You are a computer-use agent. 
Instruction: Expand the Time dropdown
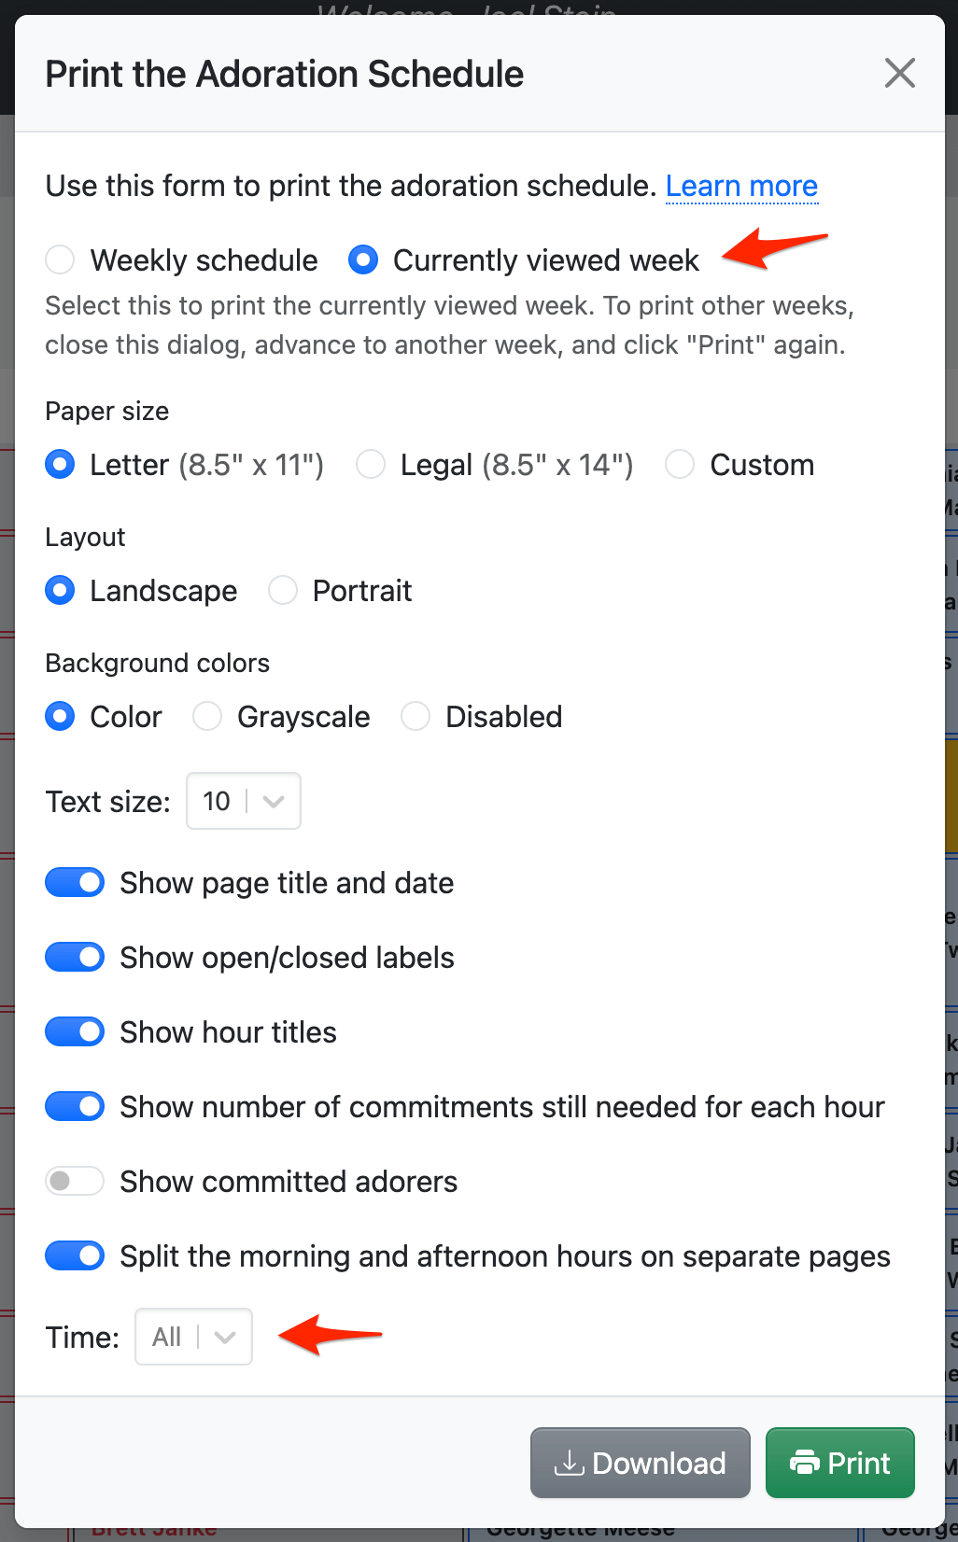coord(193,1337)
